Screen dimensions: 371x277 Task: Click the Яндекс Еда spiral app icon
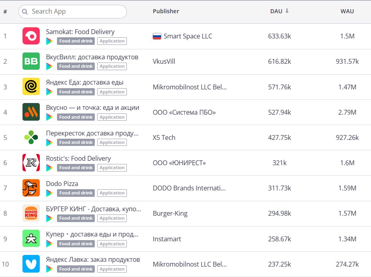coord(31,87)
